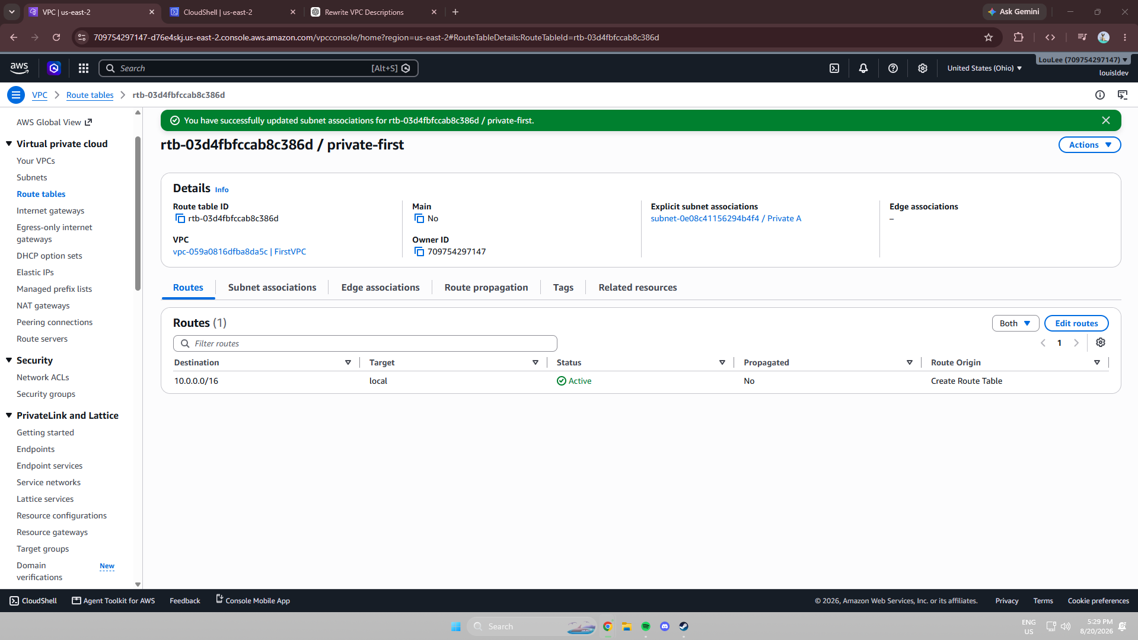Focus the AWS console search bar

tap(259, 68)
